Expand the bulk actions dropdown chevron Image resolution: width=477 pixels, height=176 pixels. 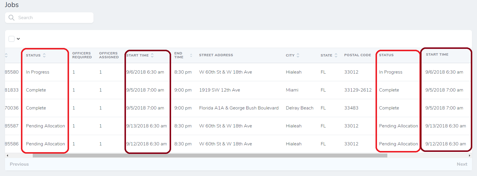[x=18, y=39]
